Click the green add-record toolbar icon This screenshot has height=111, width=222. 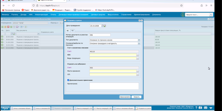[x=2, y=27]
